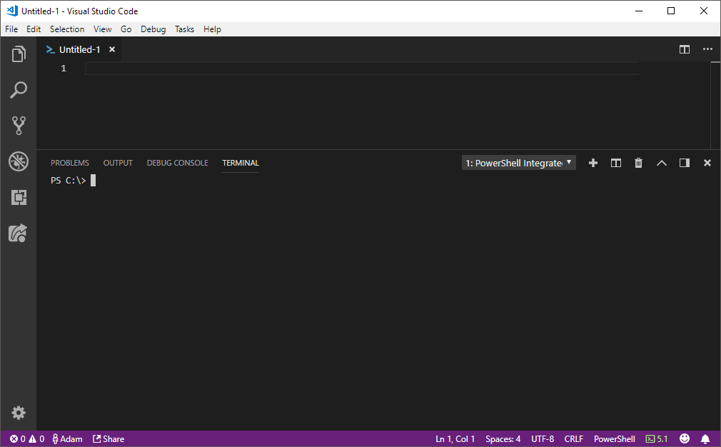Viewport: 721px width, 447px height.
Task: Open the Go menu
Action: [126, 29]
